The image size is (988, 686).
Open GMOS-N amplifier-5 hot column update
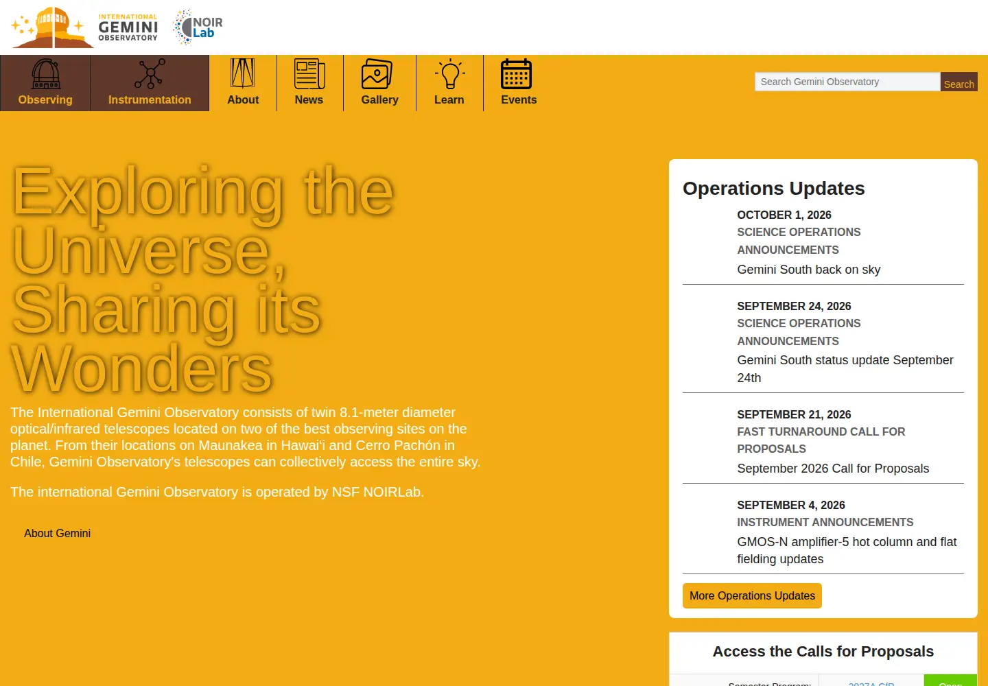coord(847,550)
